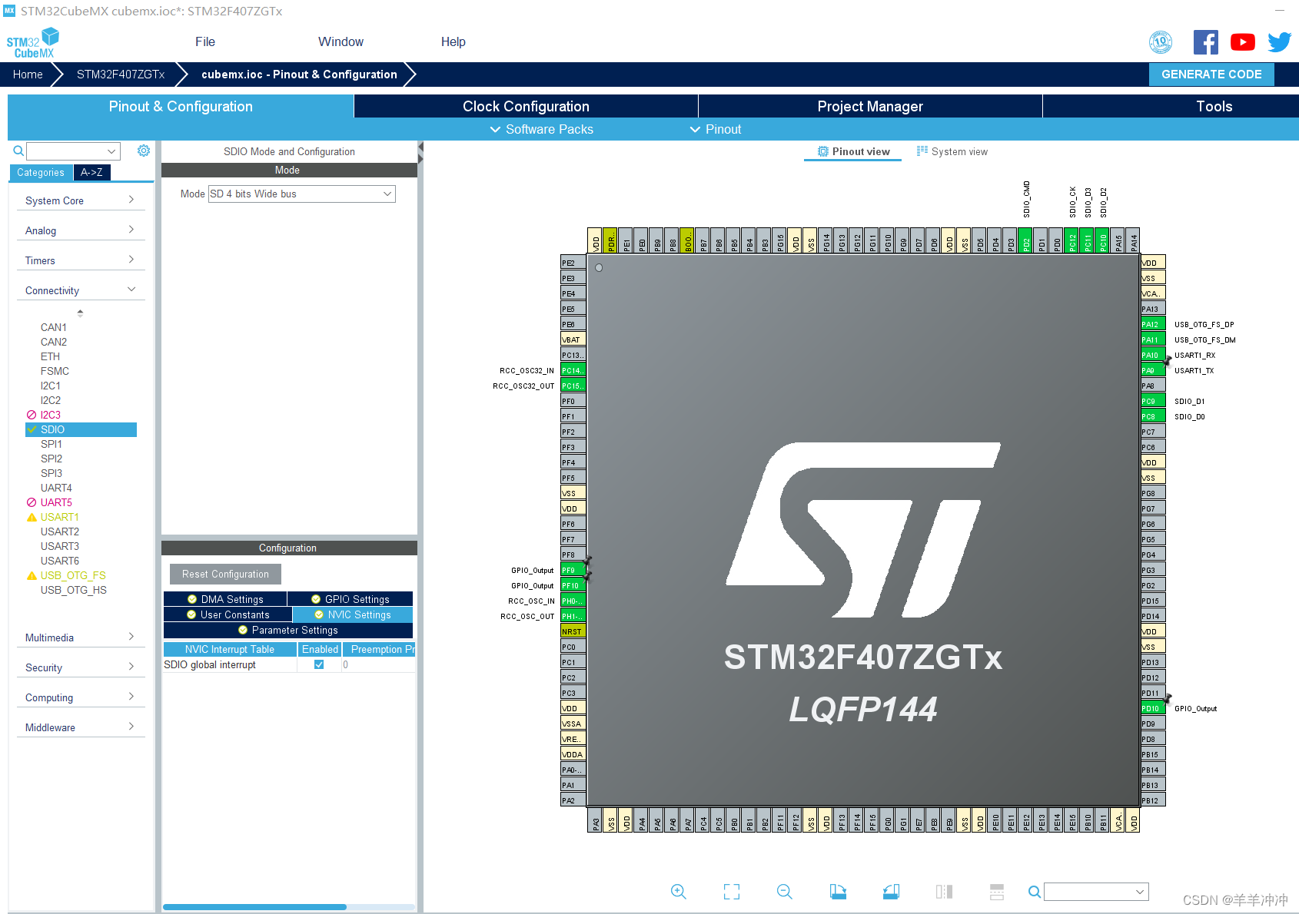Rotate the chip view counter-clockwise

(891, 892)
